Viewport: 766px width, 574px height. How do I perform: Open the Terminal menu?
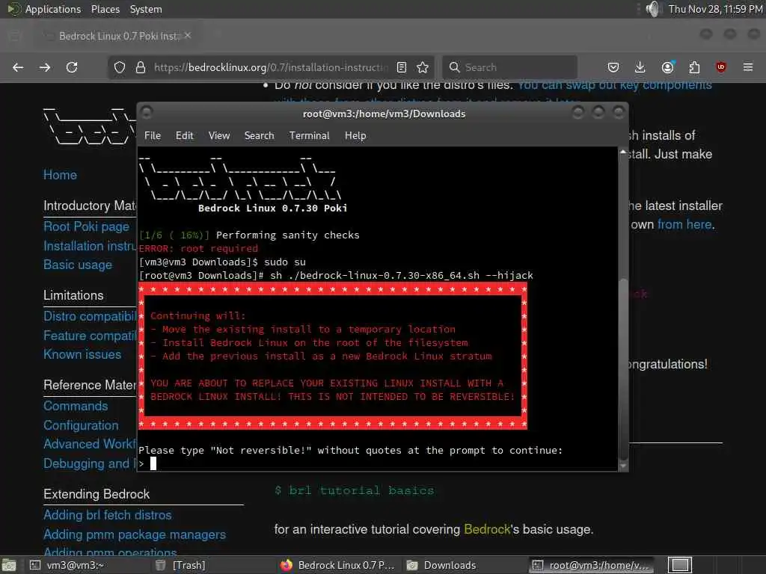[x=309, y=136]
